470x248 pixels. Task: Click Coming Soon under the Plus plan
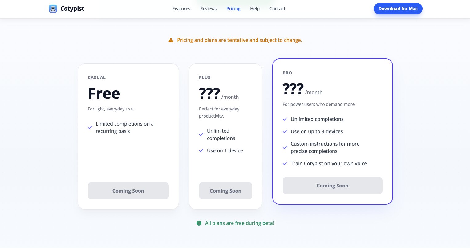(225, 191)
